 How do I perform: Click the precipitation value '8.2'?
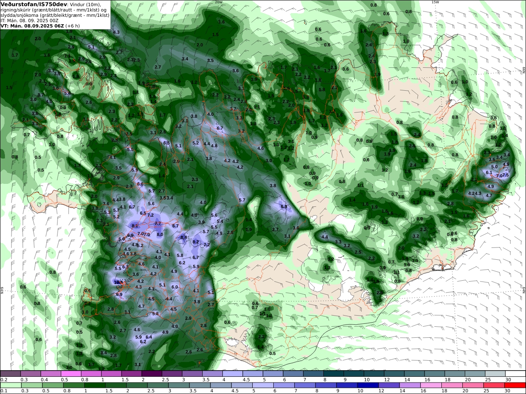196,242
